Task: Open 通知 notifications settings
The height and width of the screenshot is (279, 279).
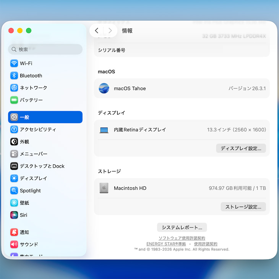Action: 24,232
